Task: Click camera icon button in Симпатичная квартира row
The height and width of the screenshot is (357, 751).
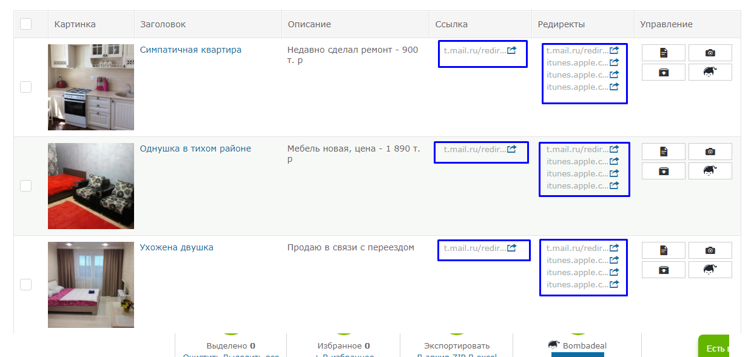Action: [x=710, y=53]
